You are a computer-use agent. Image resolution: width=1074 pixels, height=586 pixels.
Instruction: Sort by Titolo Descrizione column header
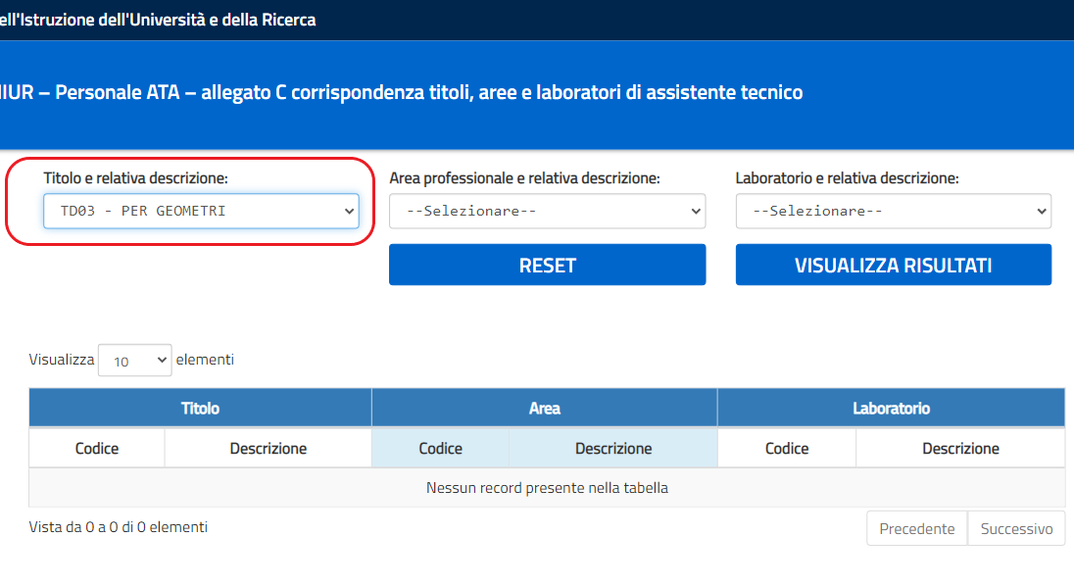(268, 449)
